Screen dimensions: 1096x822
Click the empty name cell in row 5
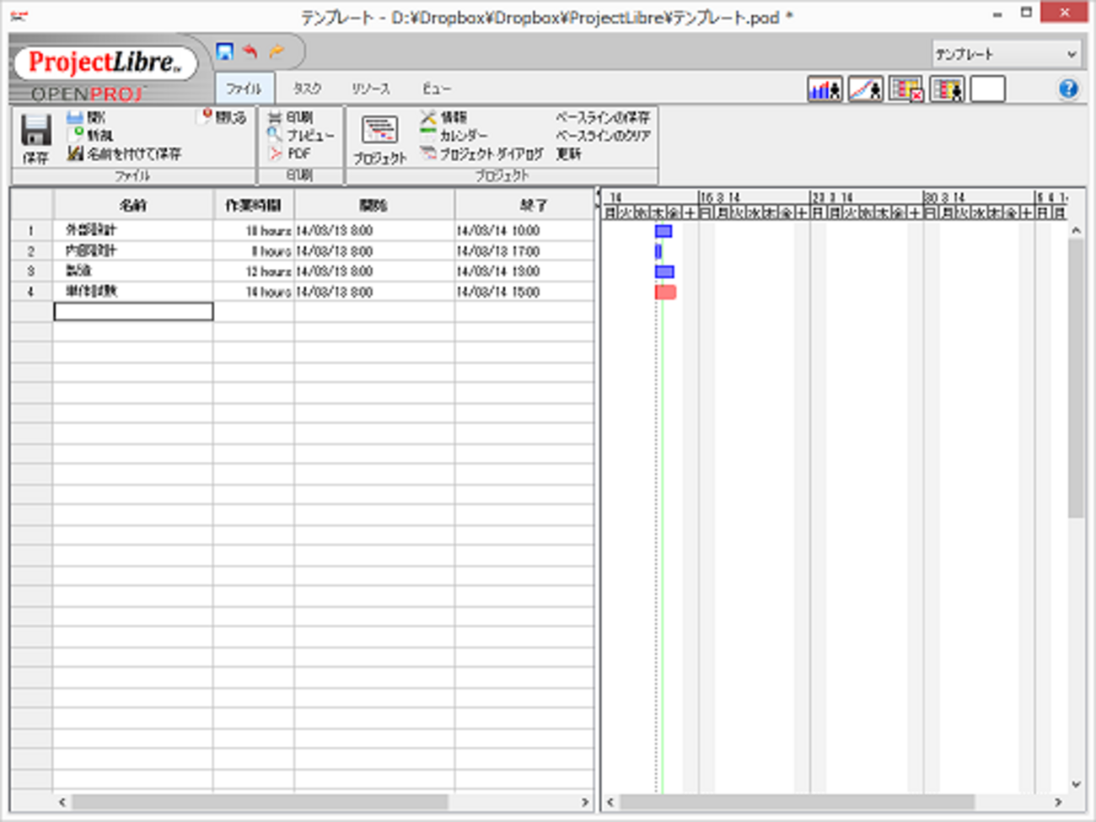pos(133,312)
